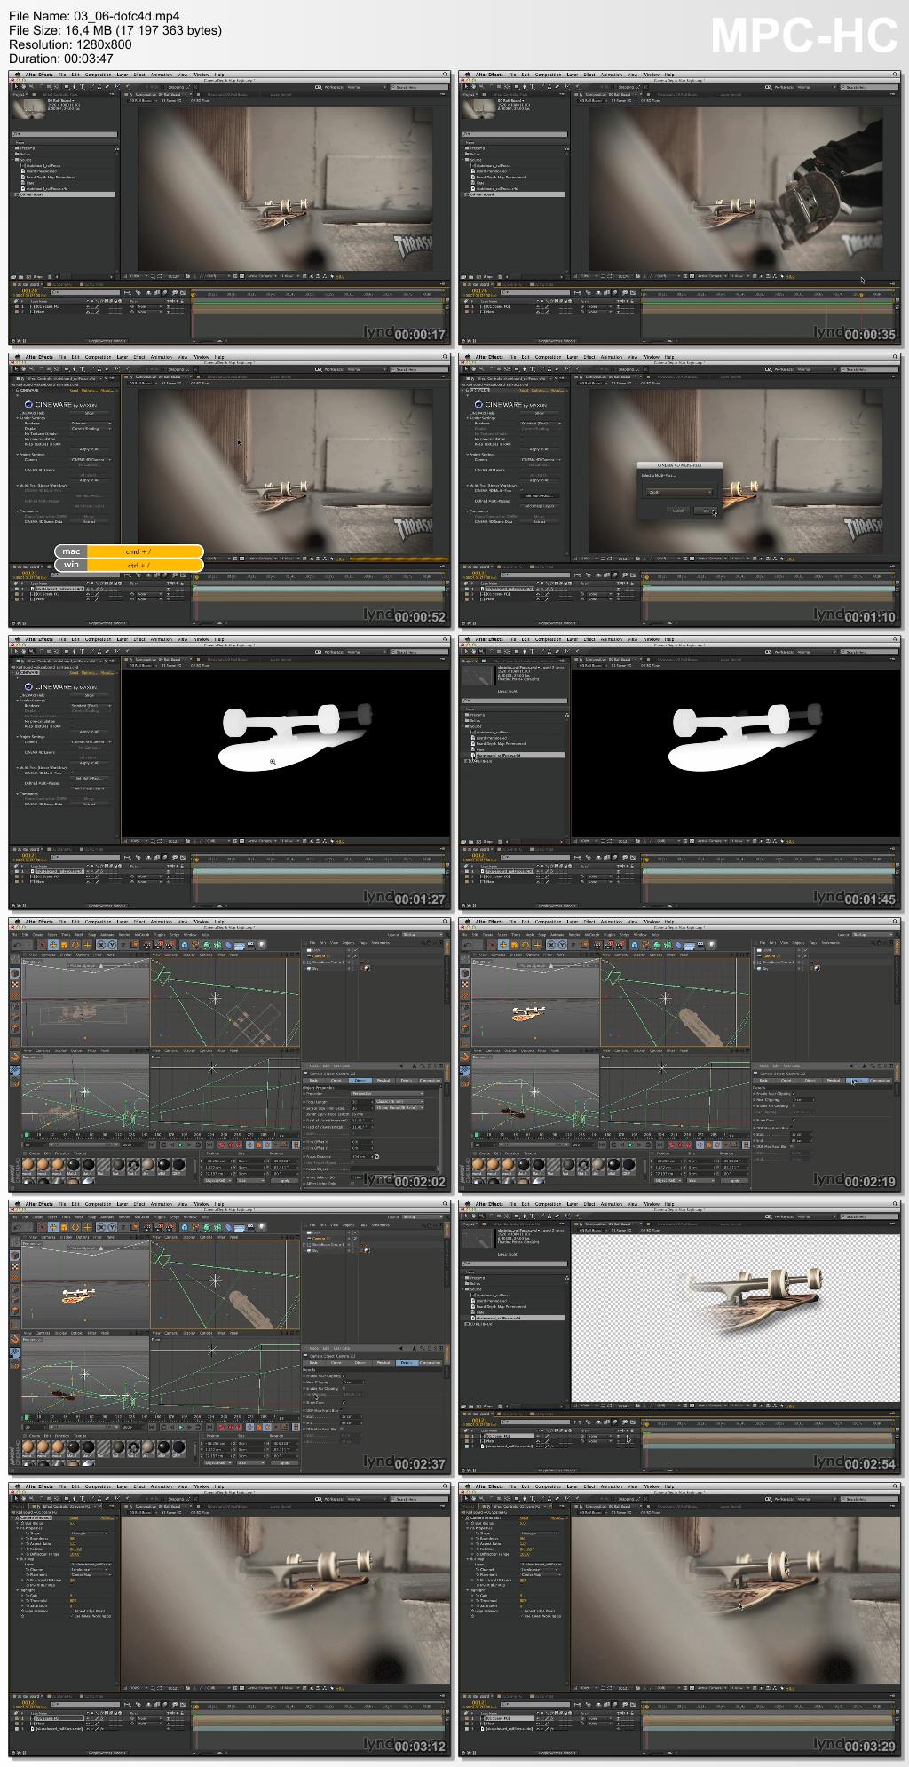909x1767 pixels.
Task: Select highlighted Details tab in the 00:02:19 frame
Action: (x=856, y=1081)
